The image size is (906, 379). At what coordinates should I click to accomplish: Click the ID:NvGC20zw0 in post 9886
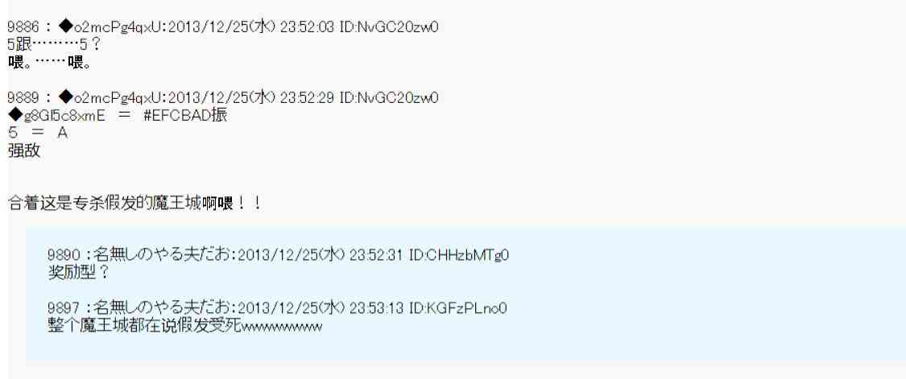(389, 27)
